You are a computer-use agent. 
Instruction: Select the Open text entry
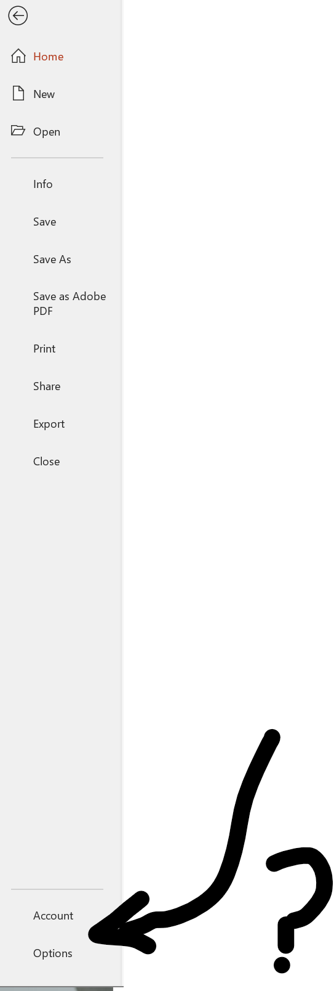pyautogui.click(x=47, y=132)
